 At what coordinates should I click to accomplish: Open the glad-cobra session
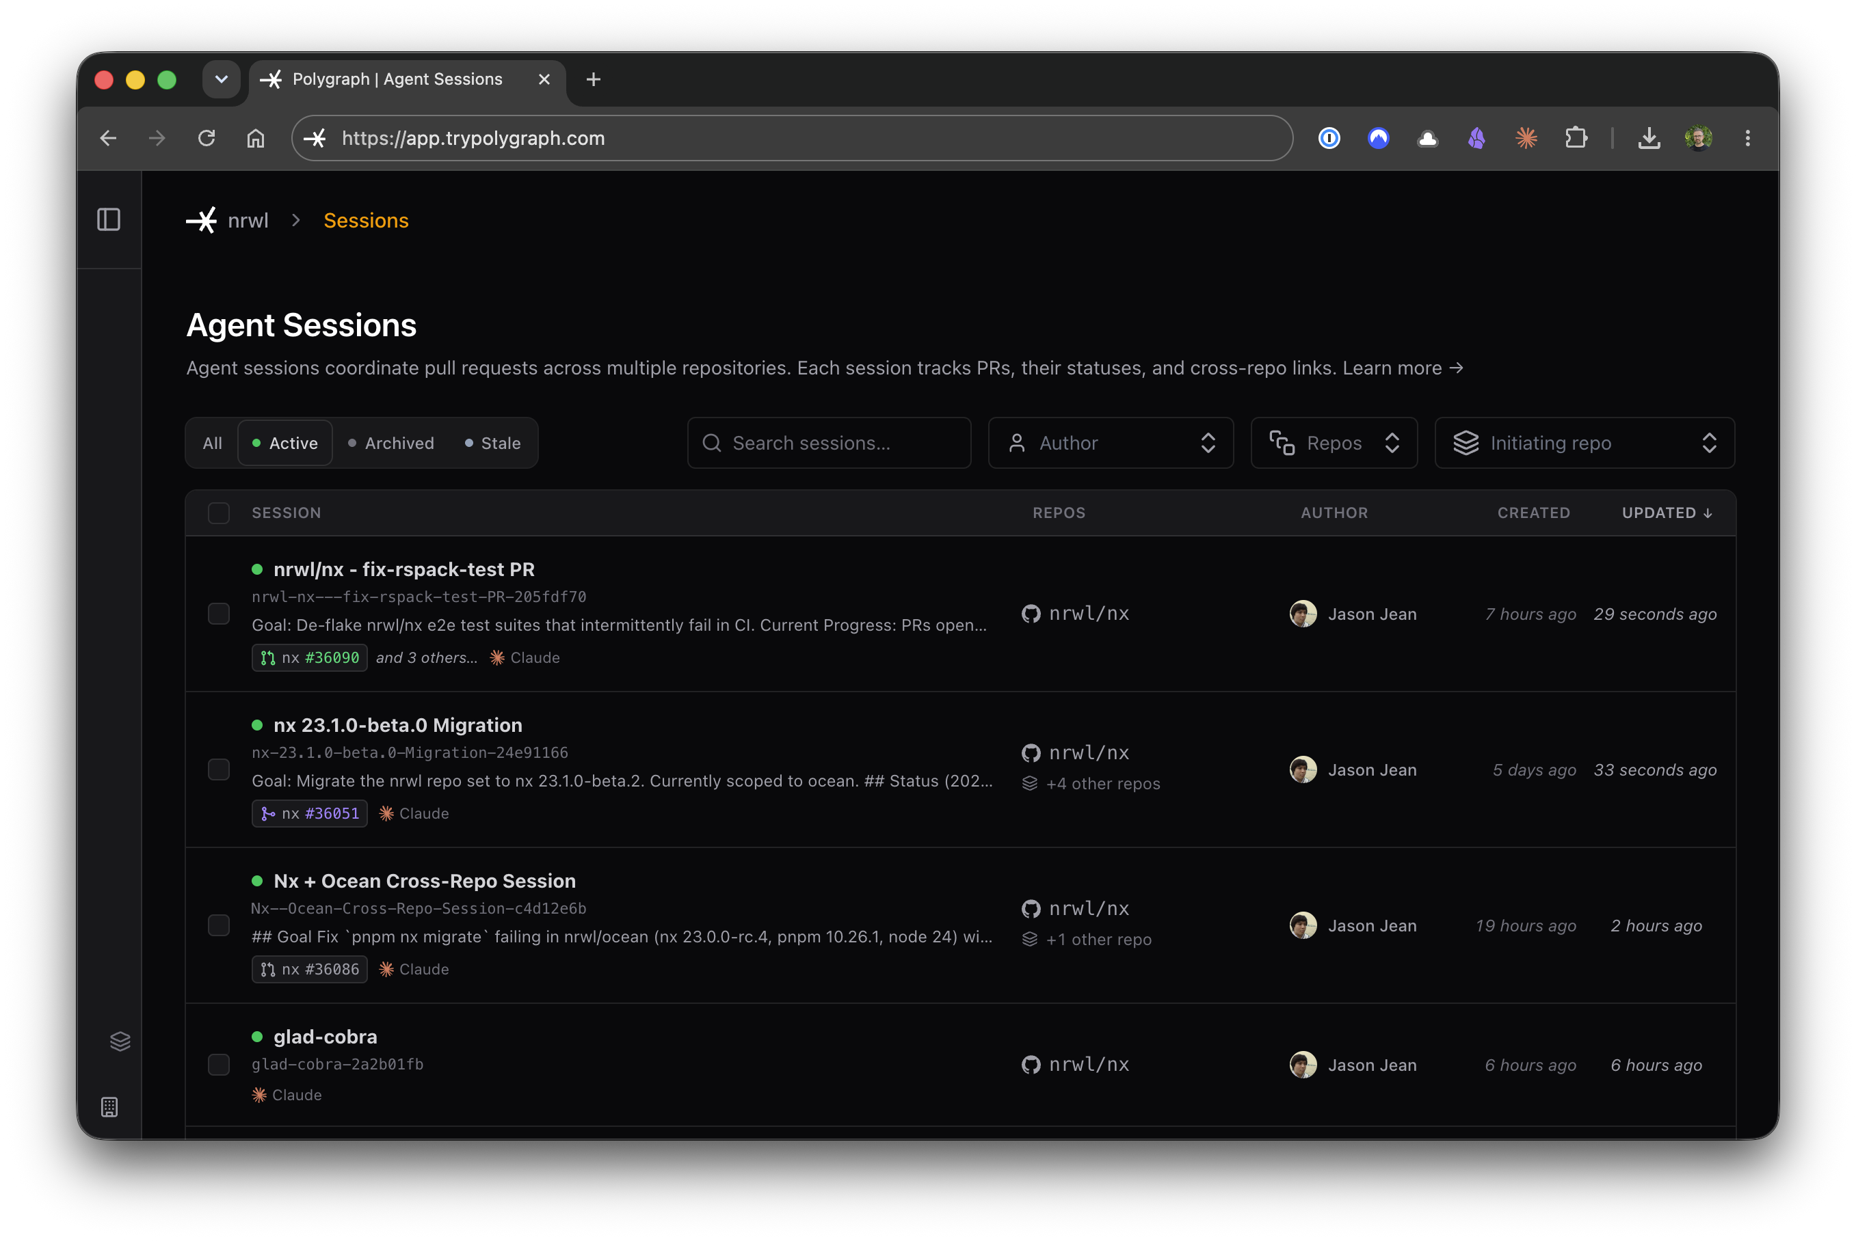pos(325,1037)
